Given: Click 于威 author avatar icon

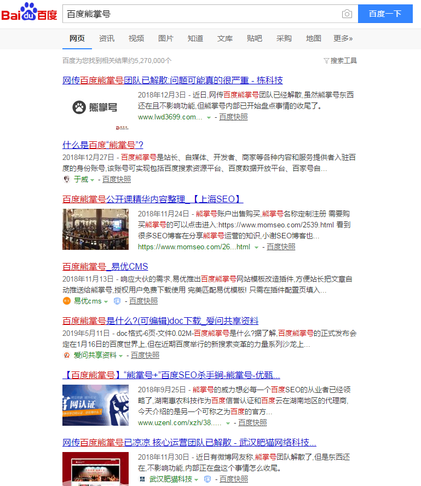Looking at the screenshot, I should (x=67, y=179).
